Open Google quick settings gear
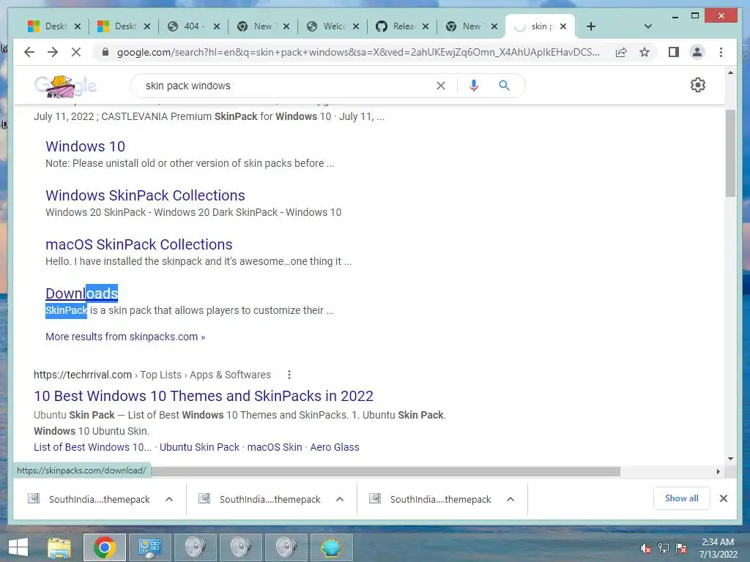750x562 pixels. [x=698, y=85]
